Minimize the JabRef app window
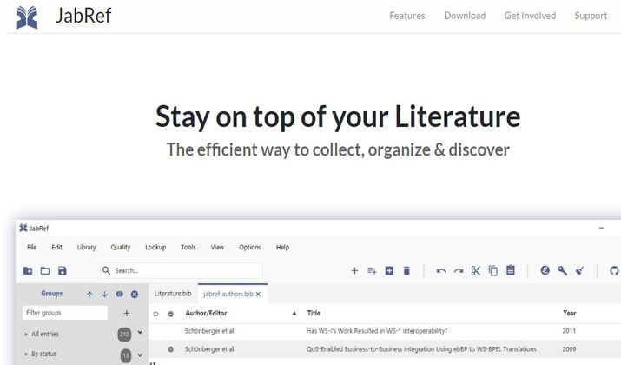Screen dimensions: 621x365 [601, 229]
